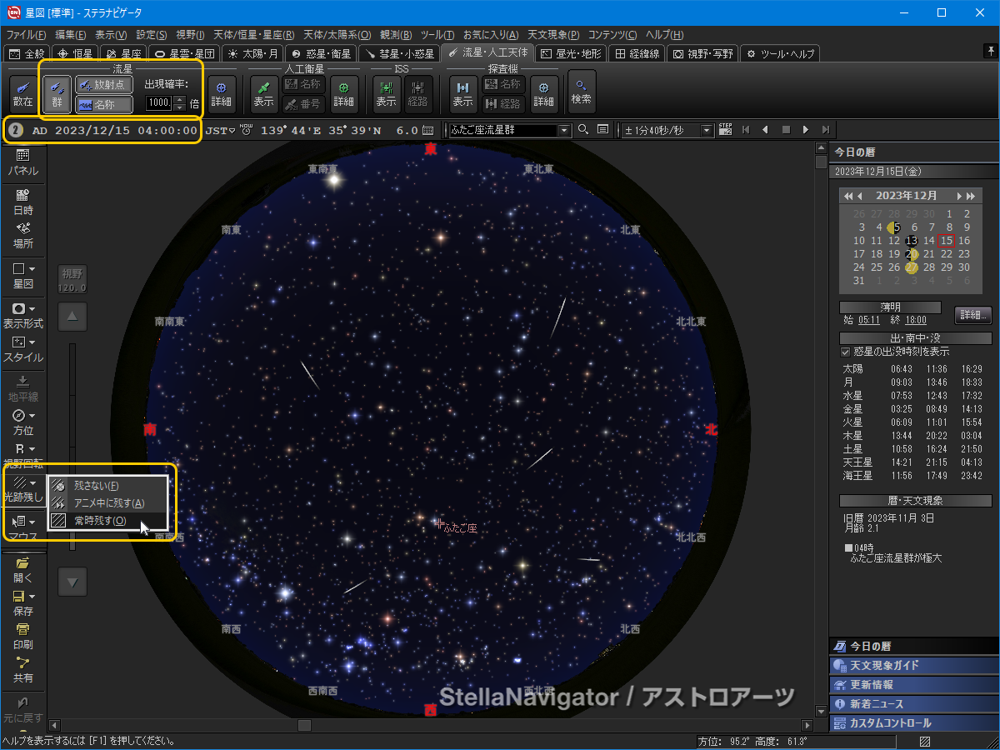Open the お気に入り(A) menu
Viewport: 1000px width, 750px height.
coord(490,35)
